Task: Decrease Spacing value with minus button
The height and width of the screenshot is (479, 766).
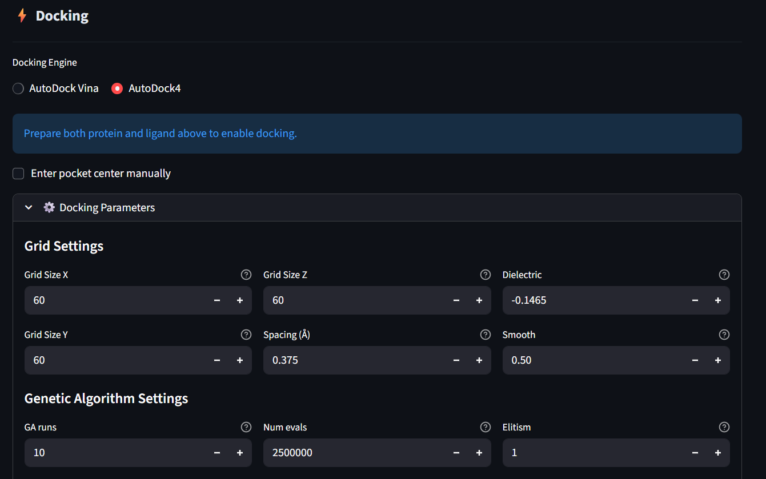Action: (456, 360)
